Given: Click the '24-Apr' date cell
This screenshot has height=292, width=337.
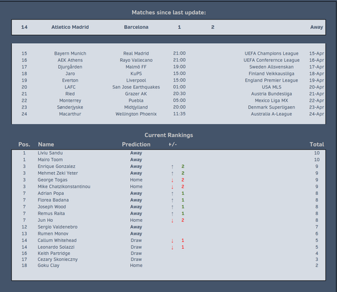Looking at the screenshot, I should (317, 114).
